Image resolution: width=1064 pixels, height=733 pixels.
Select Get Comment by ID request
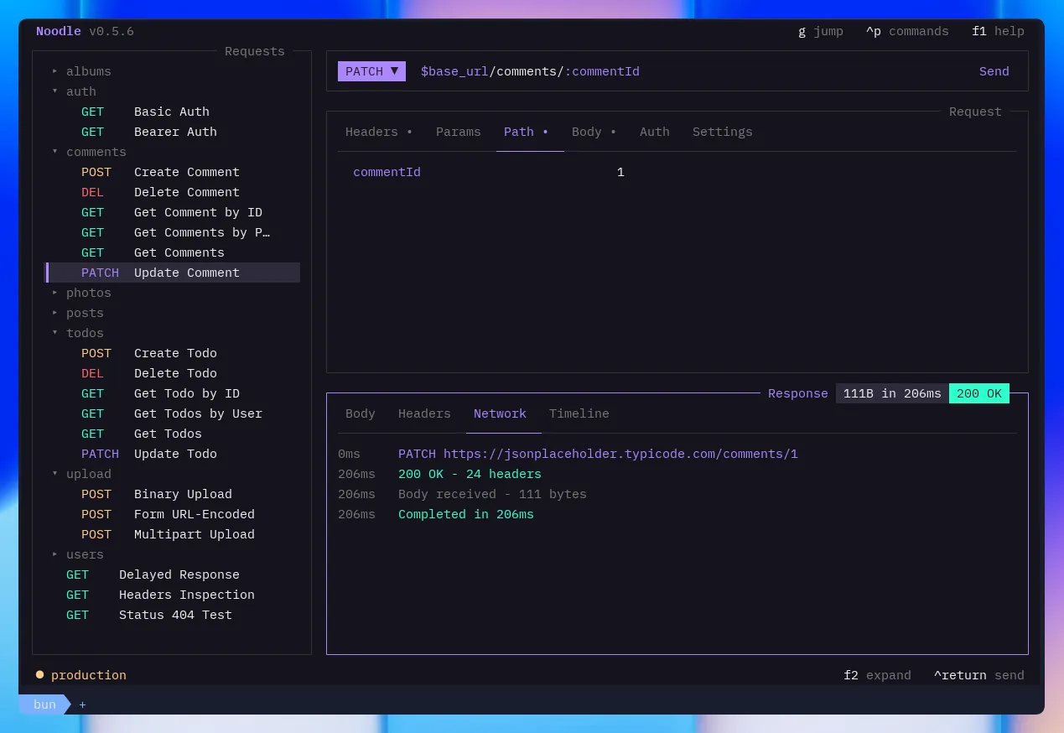tap(172, 212)
